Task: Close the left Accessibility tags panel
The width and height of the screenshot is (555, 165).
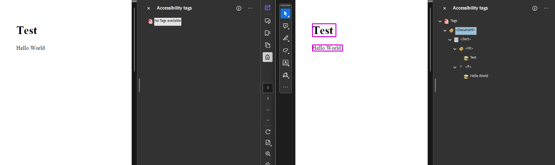Action: [x=149, y=8]
